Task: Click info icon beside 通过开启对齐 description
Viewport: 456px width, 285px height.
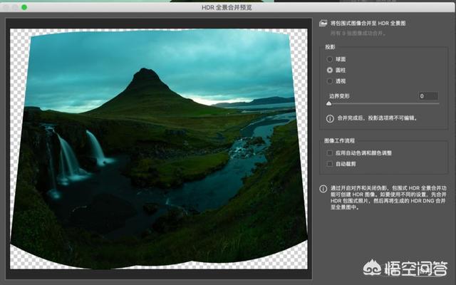Action: point(324,189)
